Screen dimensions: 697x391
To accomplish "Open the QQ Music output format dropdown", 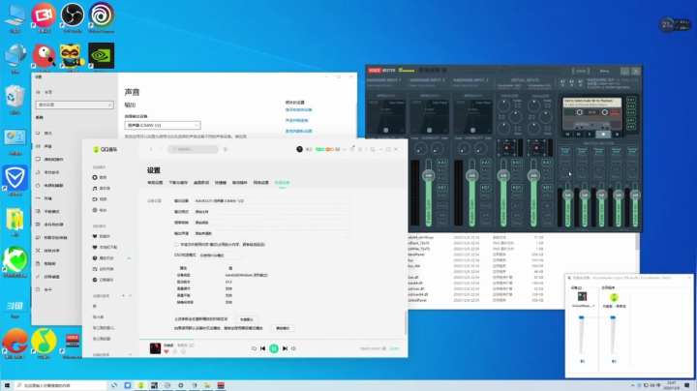I will pos(272,212).
